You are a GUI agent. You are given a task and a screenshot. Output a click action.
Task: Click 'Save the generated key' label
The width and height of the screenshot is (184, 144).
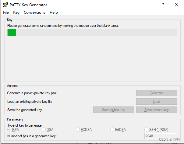point(25,110)
